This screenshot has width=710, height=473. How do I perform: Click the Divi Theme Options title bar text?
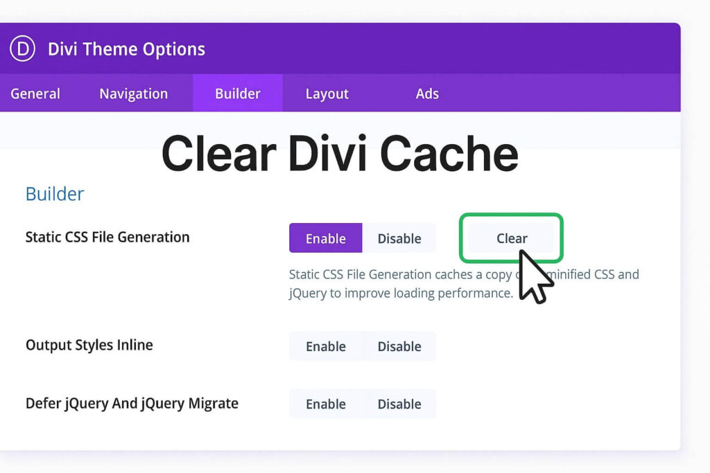tap(126, 48)
